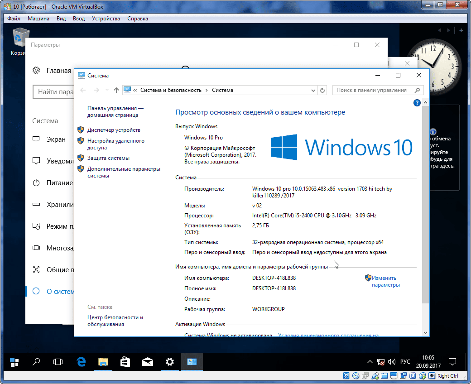Show hidden tray icons chevron
471x384 pixels.
coord(370,362)
